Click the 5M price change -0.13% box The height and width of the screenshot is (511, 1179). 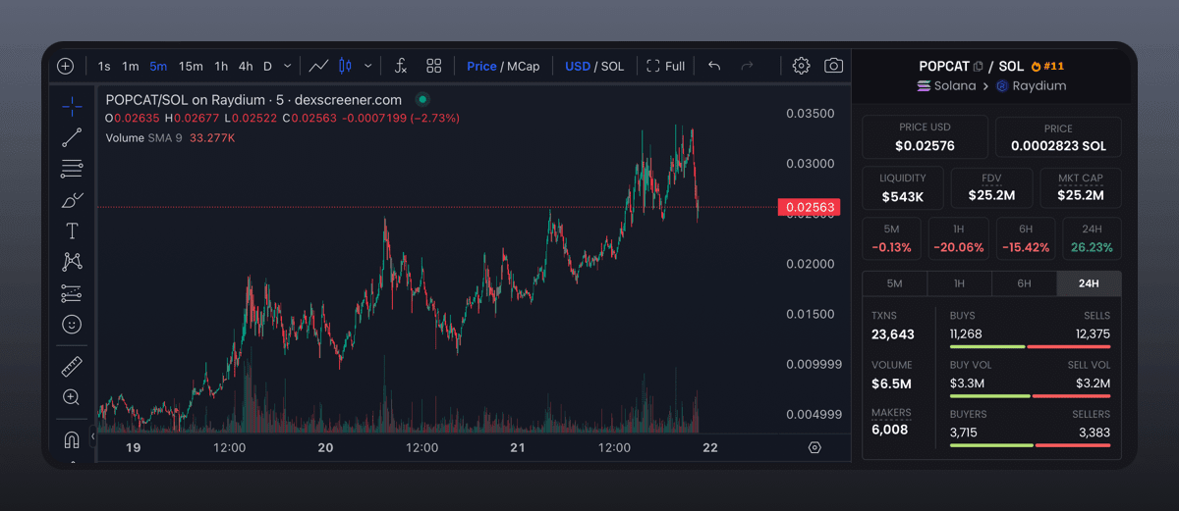coord(891,238)
